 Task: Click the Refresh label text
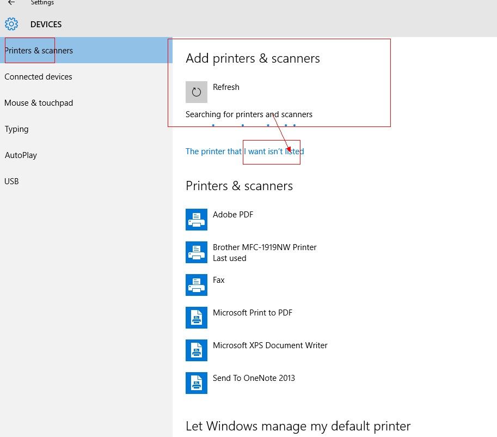point(226,87)
